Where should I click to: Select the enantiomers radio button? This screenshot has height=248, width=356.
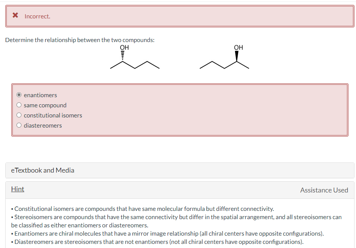[19, 95]
